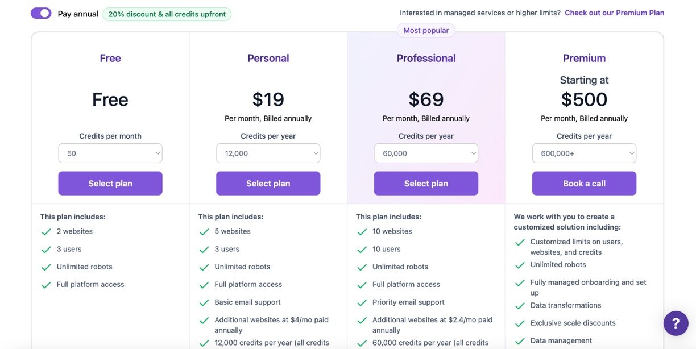Screen dimensions: 696x349
Task: Expand Premium plan 600,000+ credits dropdown
Action: click(x=584, y=153)
